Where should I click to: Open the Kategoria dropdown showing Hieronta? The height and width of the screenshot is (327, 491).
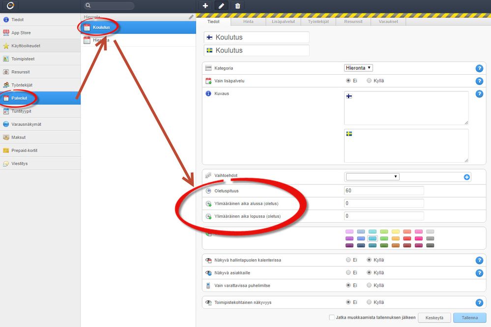[358, 68]
